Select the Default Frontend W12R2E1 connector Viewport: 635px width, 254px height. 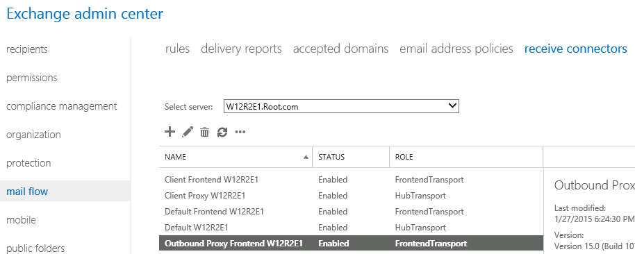(x=351, y=212)
